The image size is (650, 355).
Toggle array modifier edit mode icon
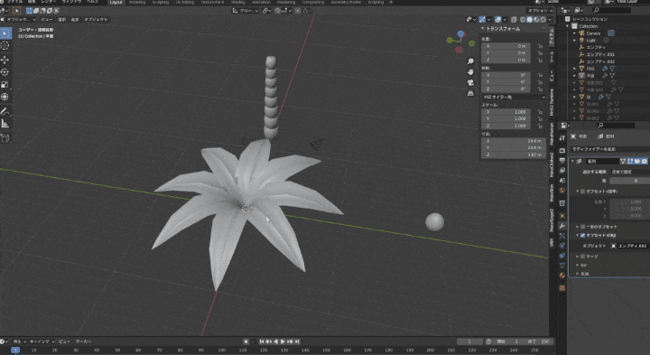click(x=630, y=161)
